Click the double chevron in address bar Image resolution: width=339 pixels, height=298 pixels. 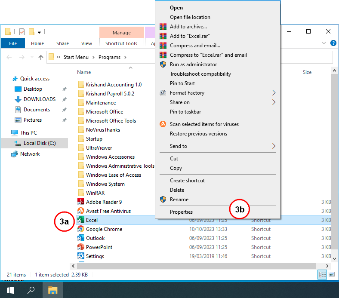(x=59, y=57)
